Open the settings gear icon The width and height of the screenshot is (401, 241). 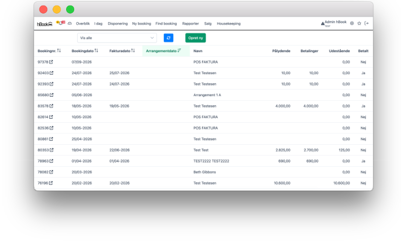tap(352, 23)
